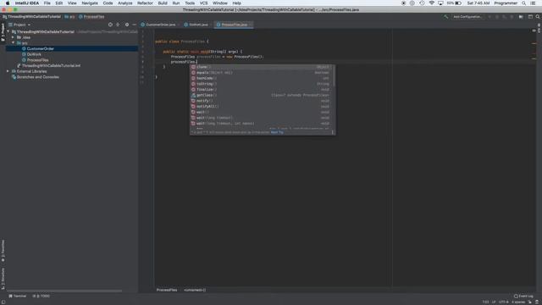This screenshot has width=542, height=305.
Task: Click the completion popup scrollbar
Action: coord(334,76)
